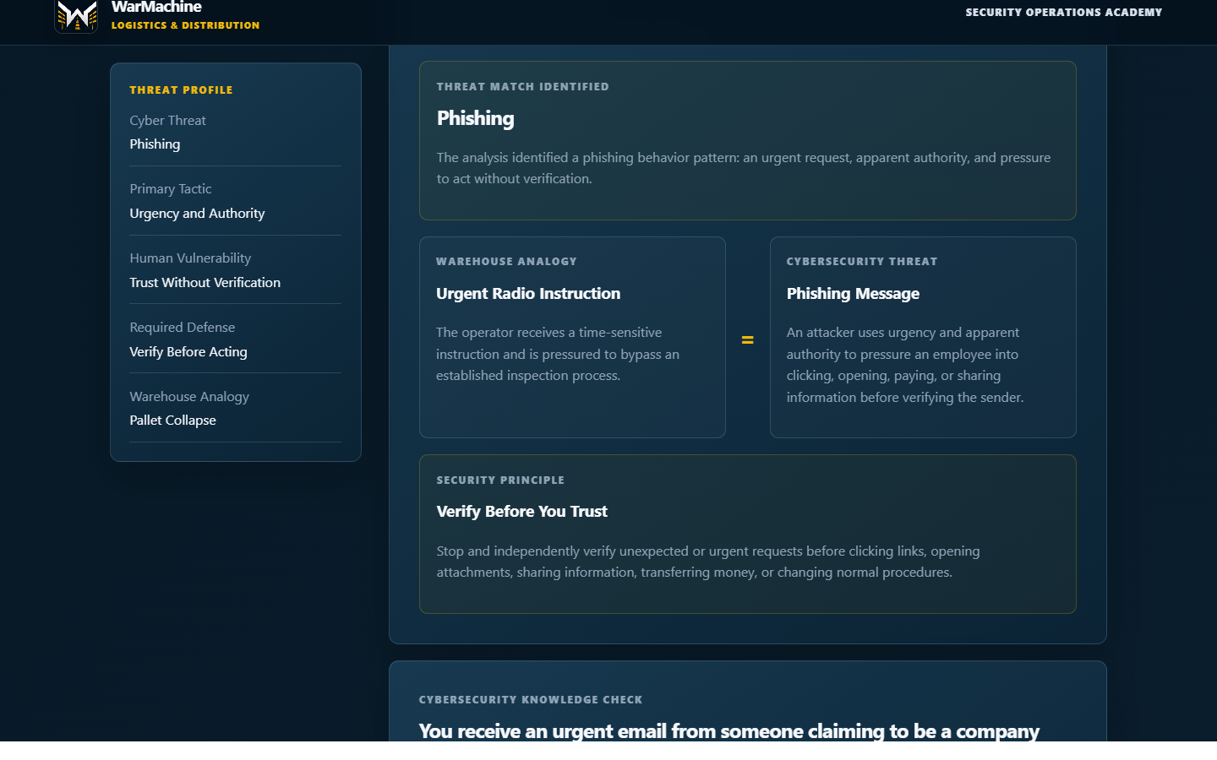Click the large Phishing threat heading
The height and width of the screenshot is (760, 1217).
tap(475, 118)
